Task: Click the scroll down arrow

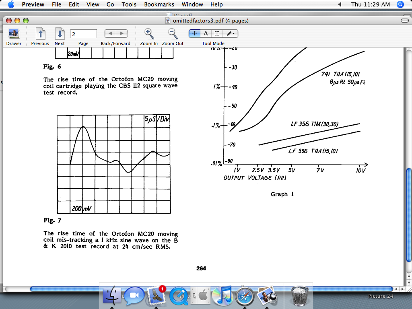Action: 409,283
